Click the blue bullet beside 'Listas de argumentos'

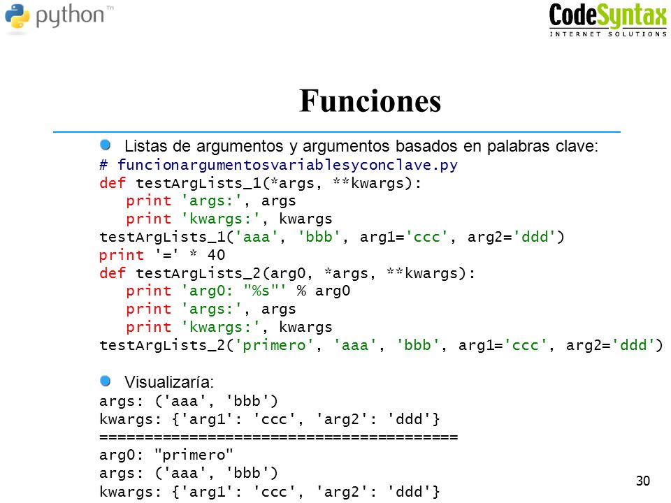106,145
